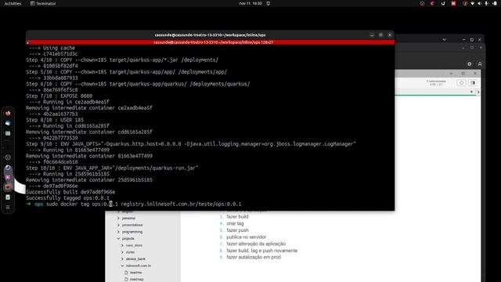Open the volume indicator in system tray
The height and width of the screenshot is (282, 501).
pos(479,3)
